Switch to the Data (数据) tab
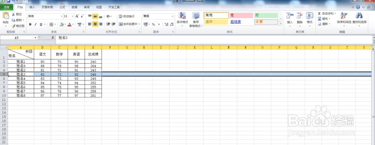The height and width of the screenshot is (145, 375). [x=74, y=7]
